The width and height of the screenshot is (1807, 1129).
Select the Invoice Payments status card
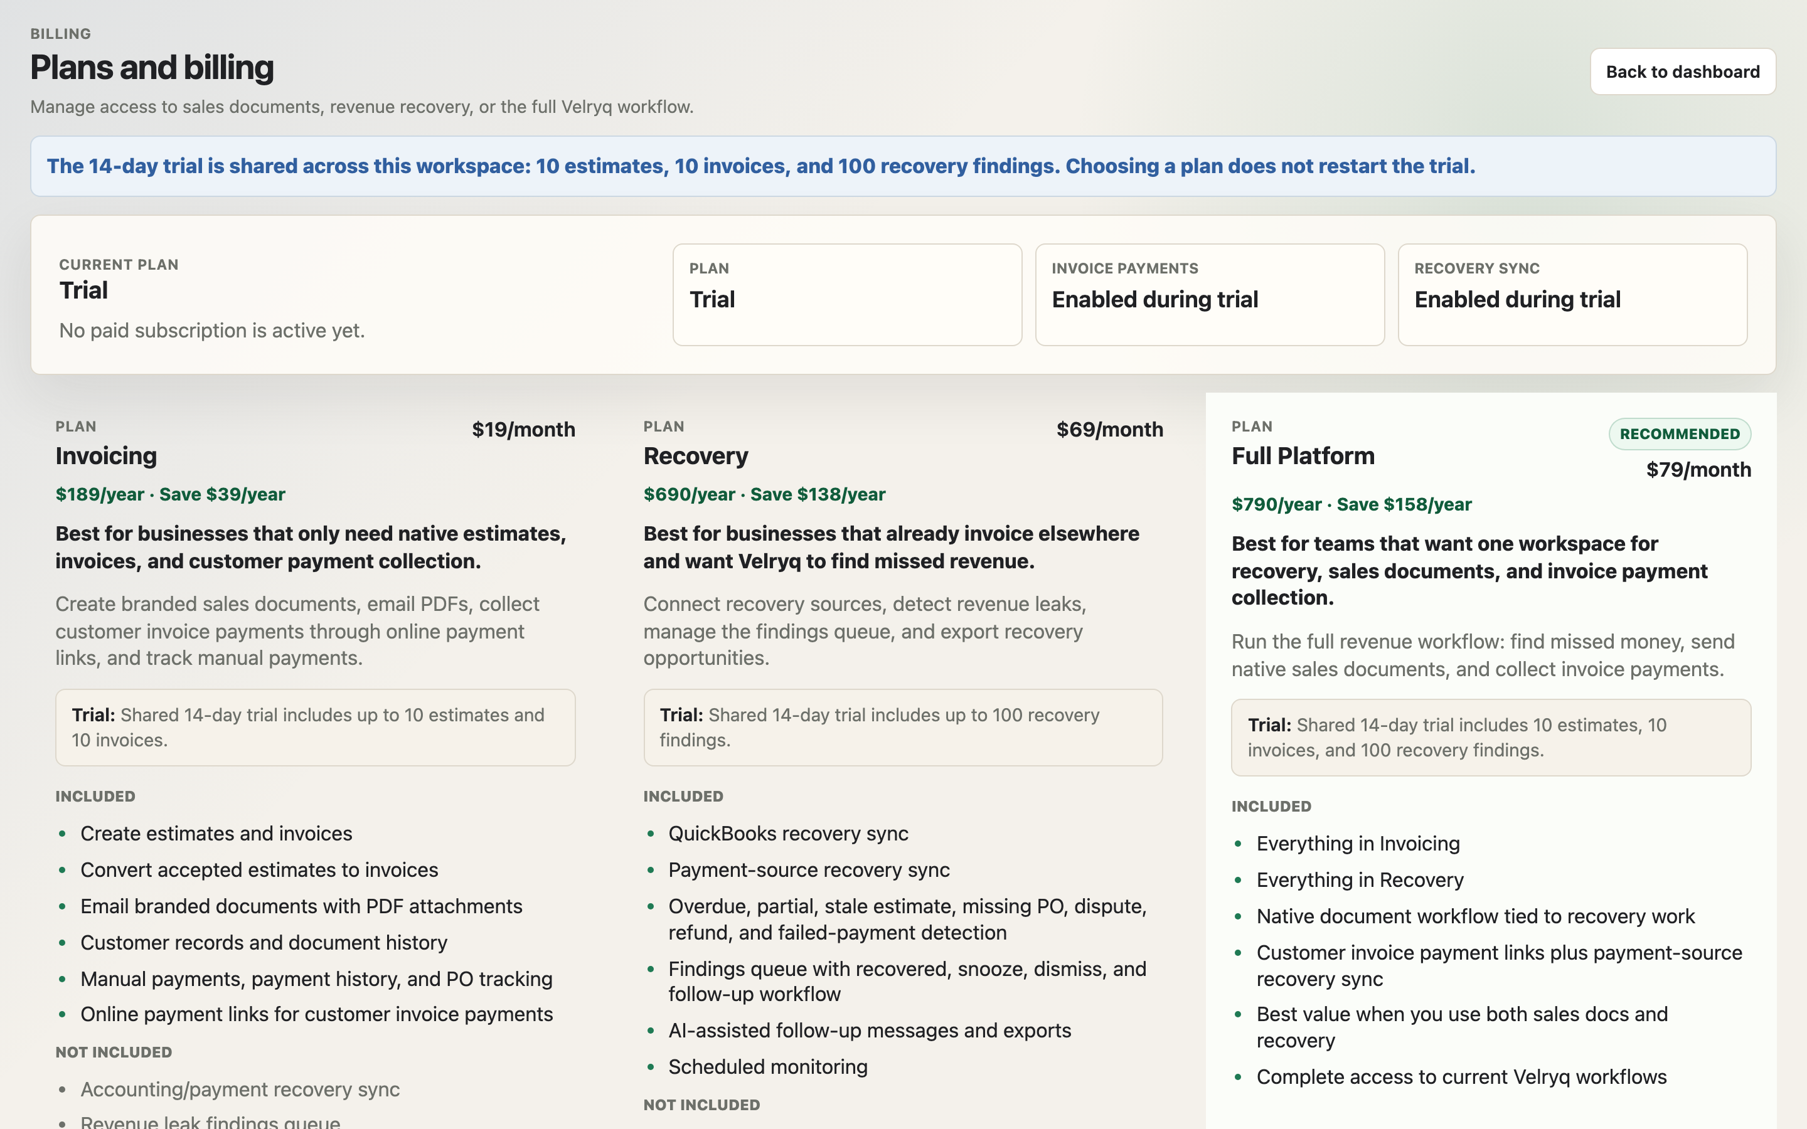(x=1209, y=294)
